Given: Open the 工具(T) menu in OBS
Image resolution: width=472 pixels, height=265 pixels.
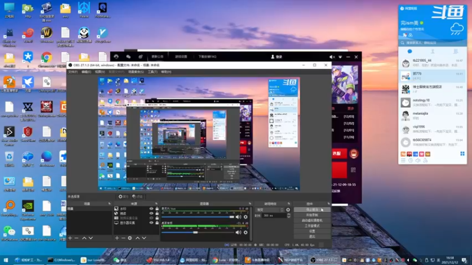Looking at the screenshot, I should (x=153, y=72).
